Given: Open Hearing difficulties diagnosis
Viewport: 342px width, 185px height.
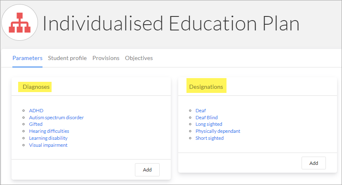Looking at the screenshot, I should pos(49,131).
